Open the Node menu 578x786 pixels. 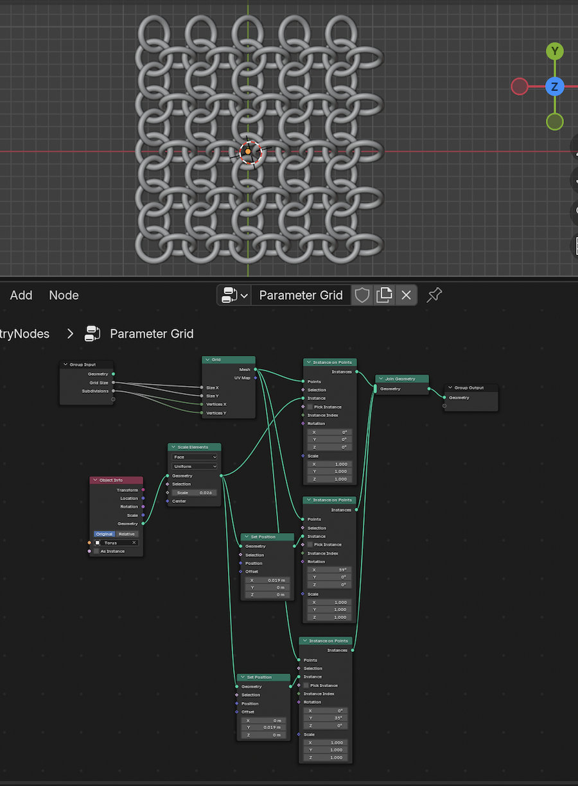click(x=64, y=295)
